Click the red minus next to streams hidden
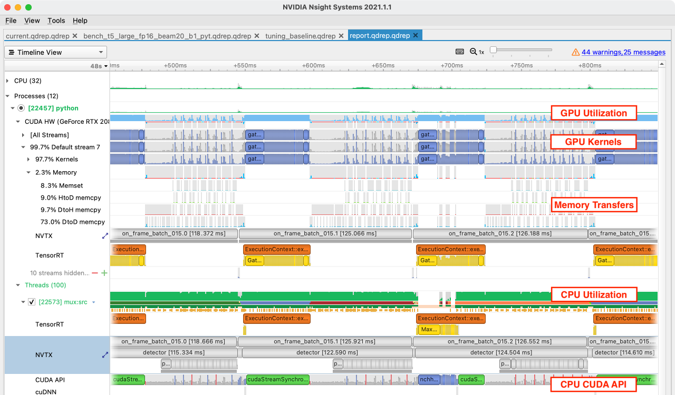This screenshot has height=395, width=675. click(x=95, y=273)
